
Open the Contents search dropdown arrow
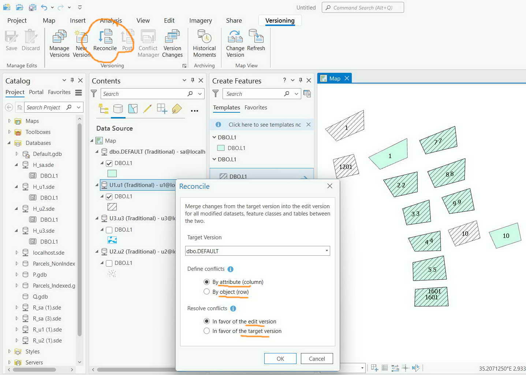point(200,94)
